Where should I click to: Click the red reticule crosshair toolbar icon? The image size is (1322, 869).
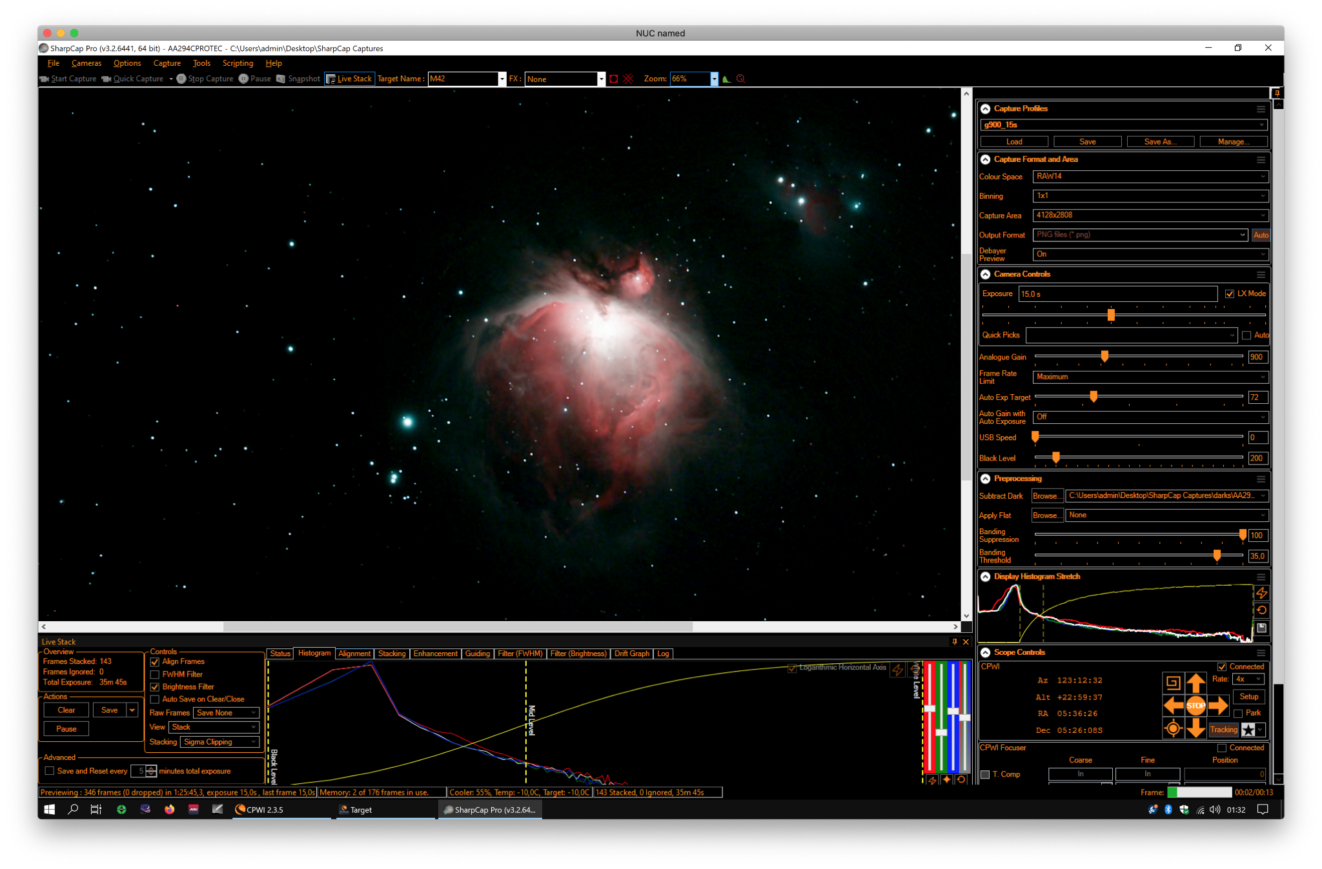pyautogui.click(x=628, y=79)
